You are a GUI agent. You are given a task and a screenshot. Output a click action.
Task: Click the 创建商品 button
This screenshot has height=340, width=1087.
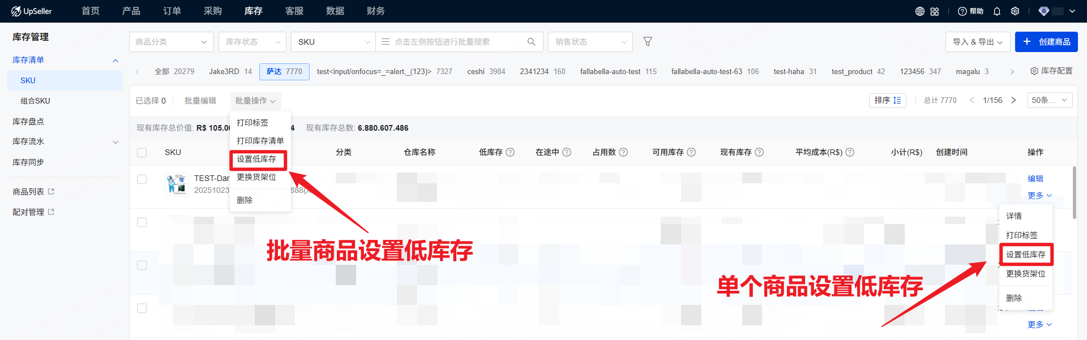pyautogui.click(x=1046, y=42)
